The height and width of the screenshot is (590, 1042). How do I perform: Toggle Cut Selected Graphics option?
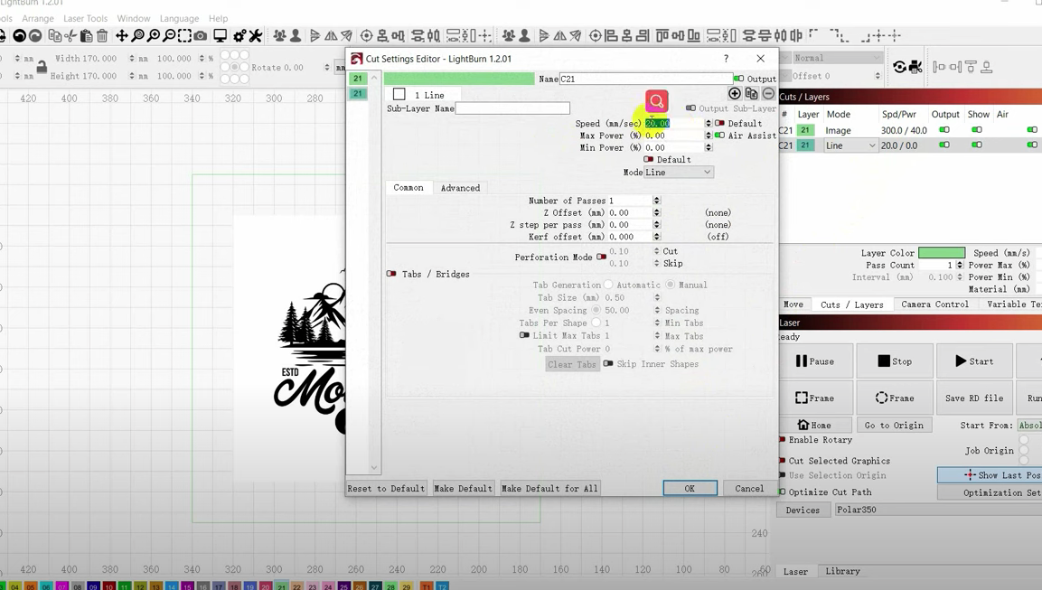click(782, 461)
